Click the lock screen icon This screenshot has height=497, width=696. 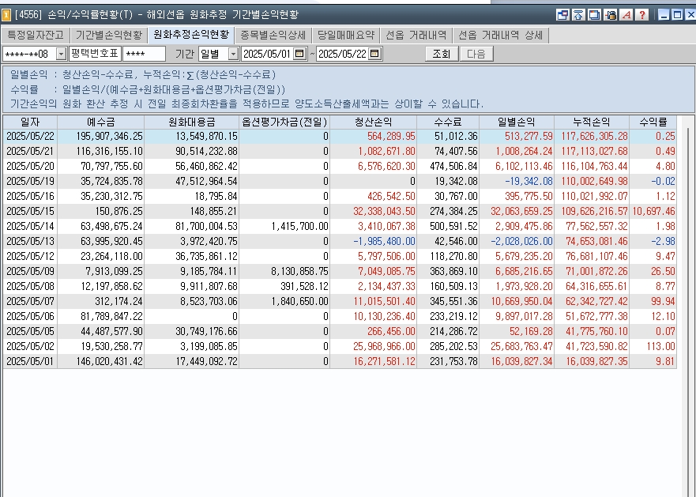tap(611, 15)
